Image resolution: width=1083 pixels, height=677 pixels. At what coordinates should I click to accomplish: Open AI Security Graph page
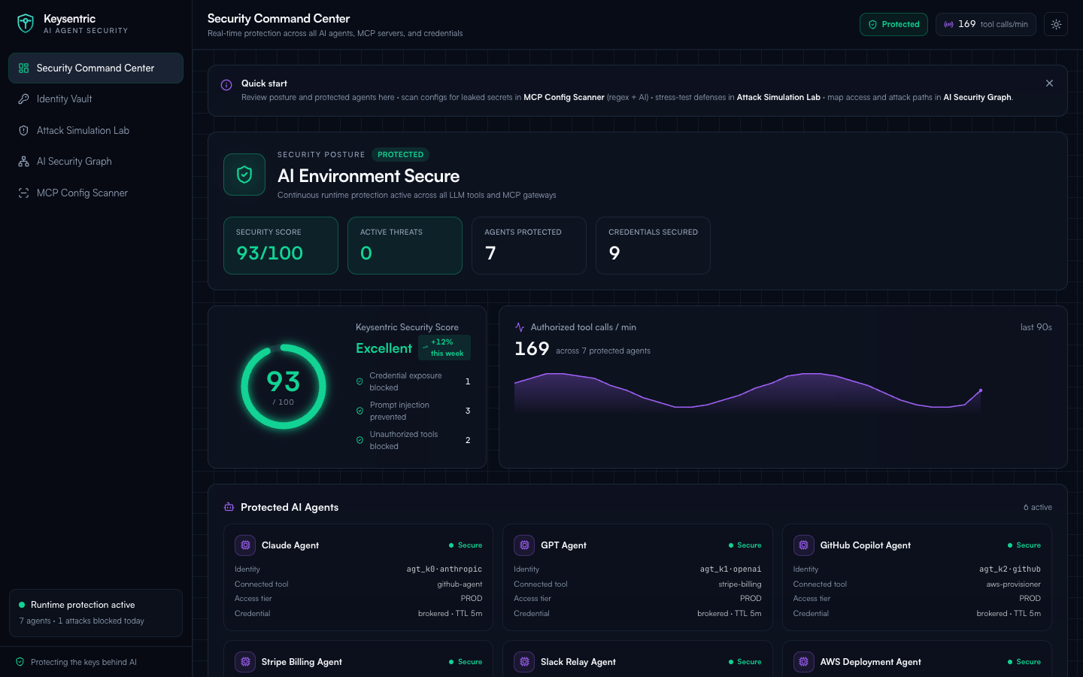pyautogui.click(x=96, y=162)
